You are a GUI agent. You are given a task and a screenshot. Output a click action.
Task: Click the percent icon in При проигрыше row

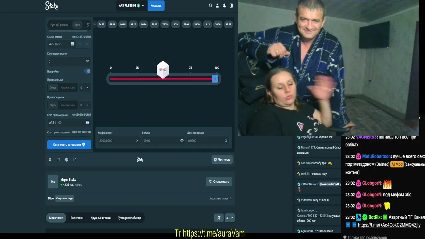(88, 105)
